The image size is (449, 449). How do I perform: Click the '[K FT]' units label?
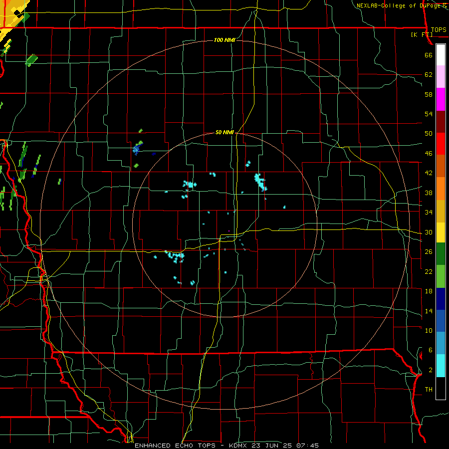pyautogui.click(x=422, y=35)
